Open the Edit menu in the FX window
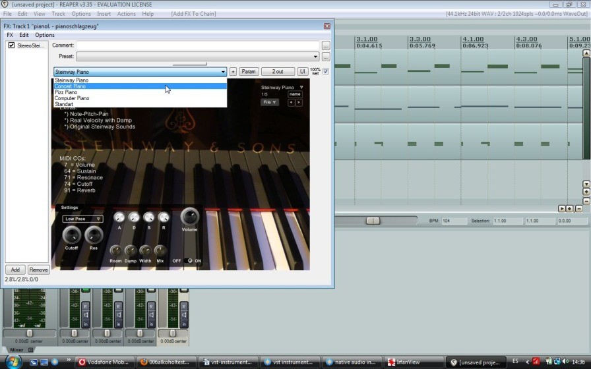 pyautogui.click(x=24, y=35)
